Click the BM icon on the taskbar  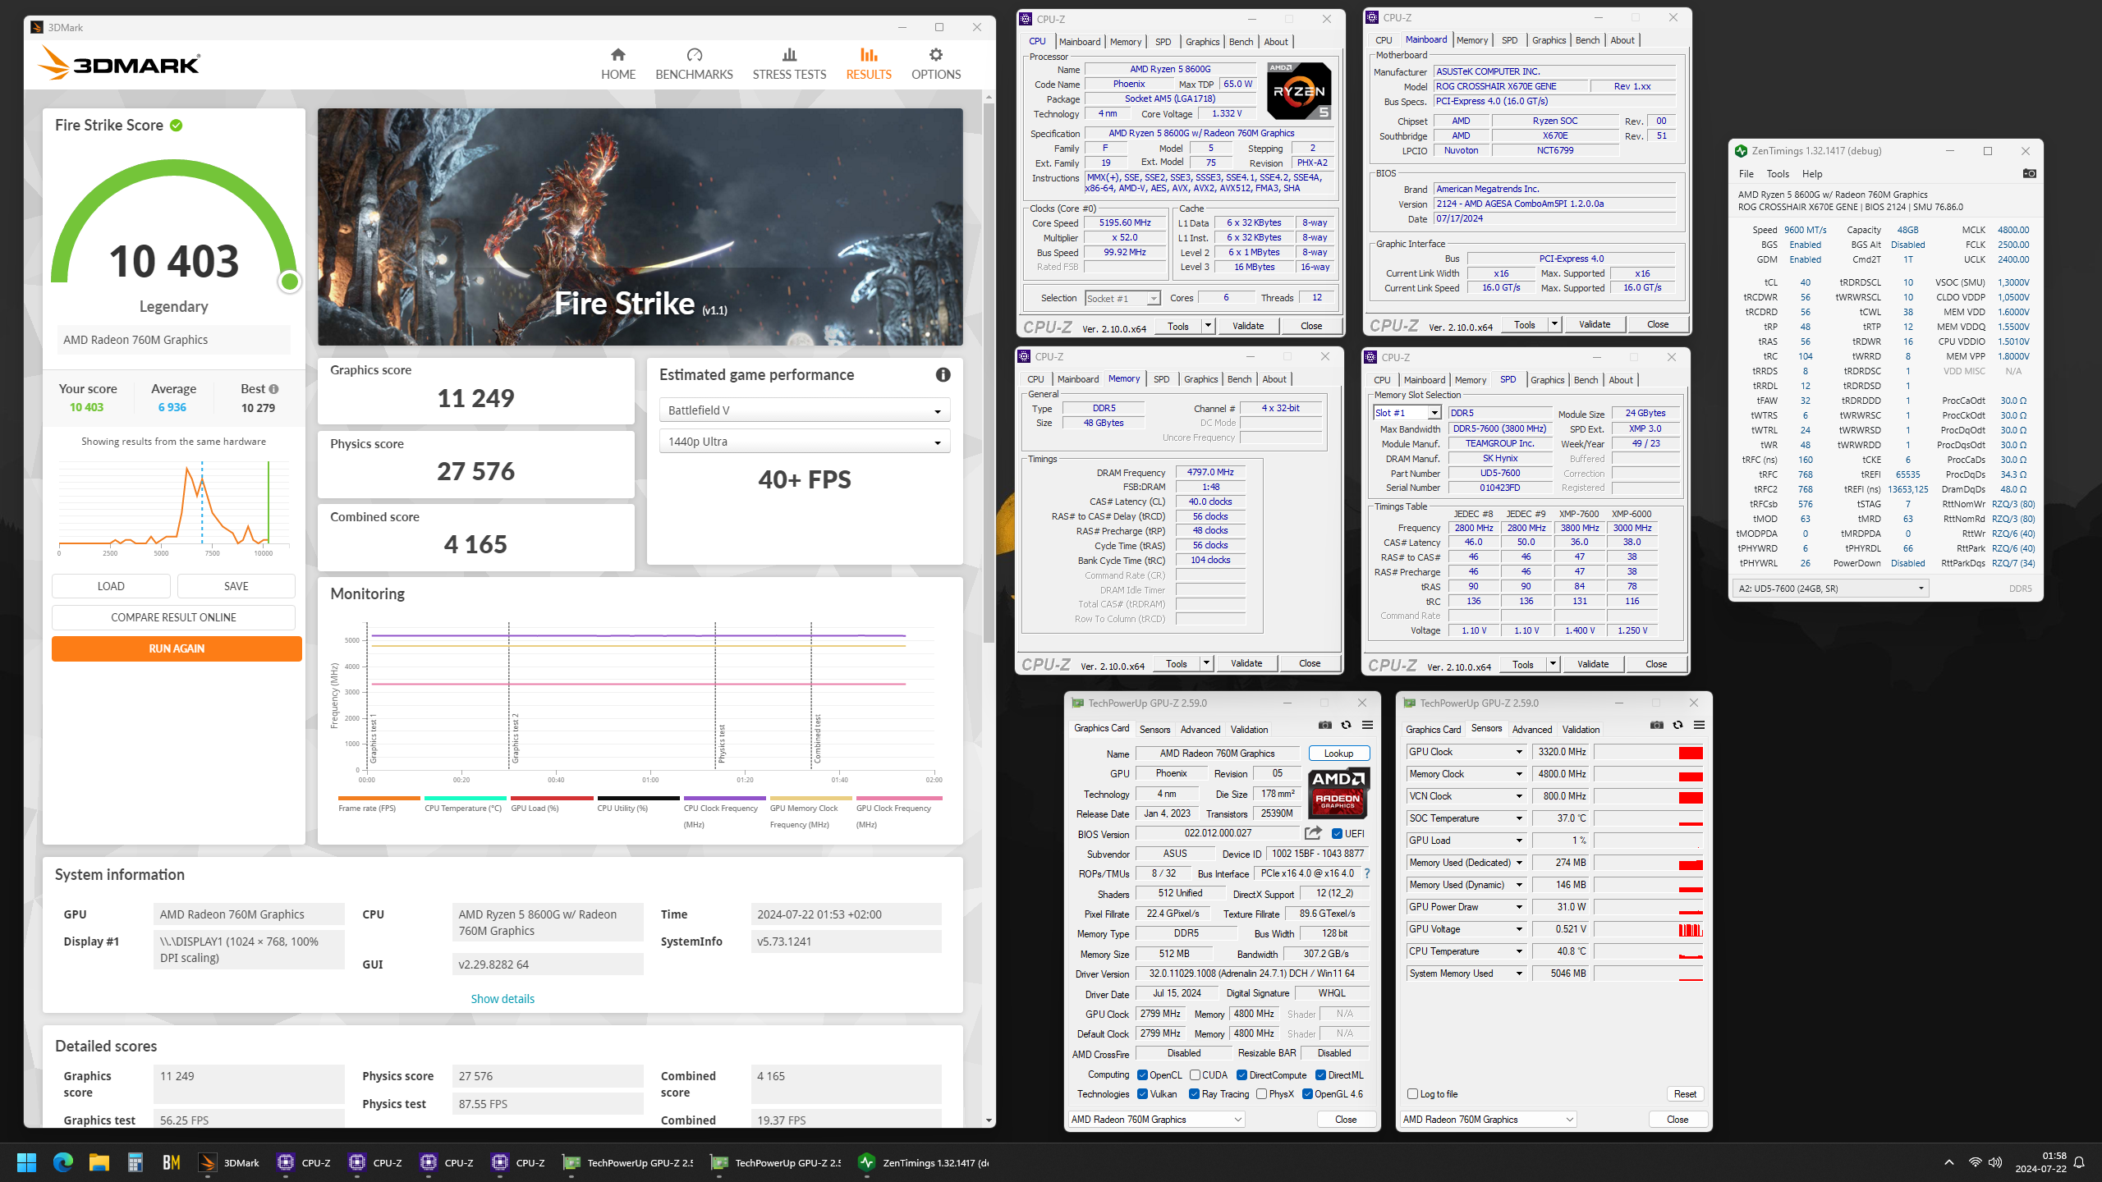pos(171,1162)
